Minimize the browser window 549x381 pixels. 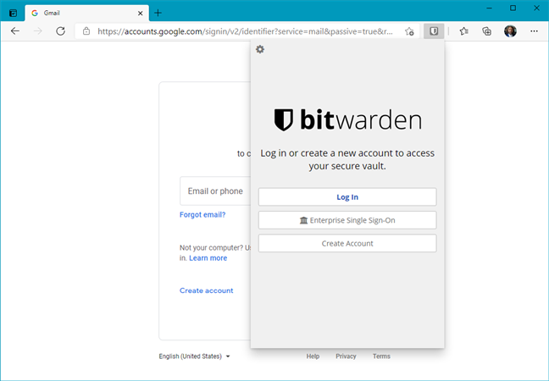pyautogui.click(x=490, y=8)
